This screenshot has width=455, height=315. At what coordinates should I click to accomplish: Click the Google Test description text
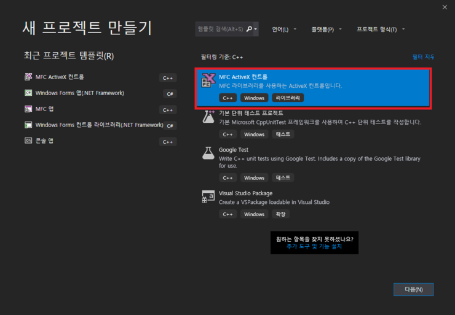pos(320,162)
